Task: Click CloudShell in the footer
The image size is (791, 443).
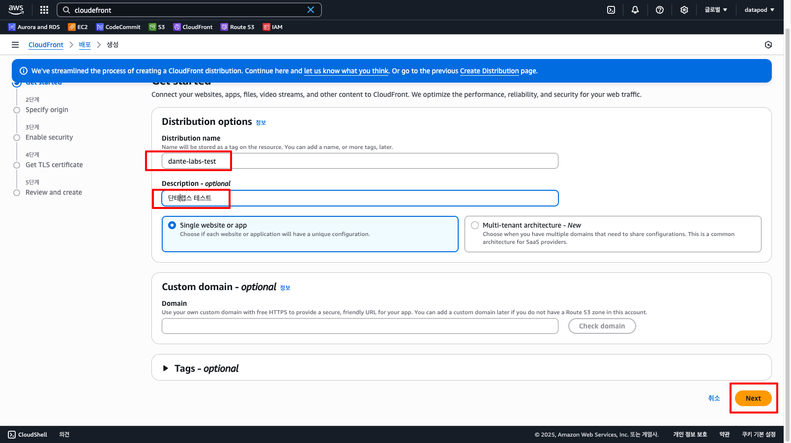Action: (x=28, y=435)
